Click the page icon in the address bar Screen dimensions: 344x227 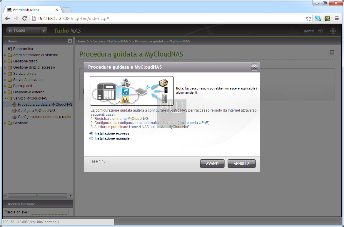pyautogui.click(x=34, y=19)
